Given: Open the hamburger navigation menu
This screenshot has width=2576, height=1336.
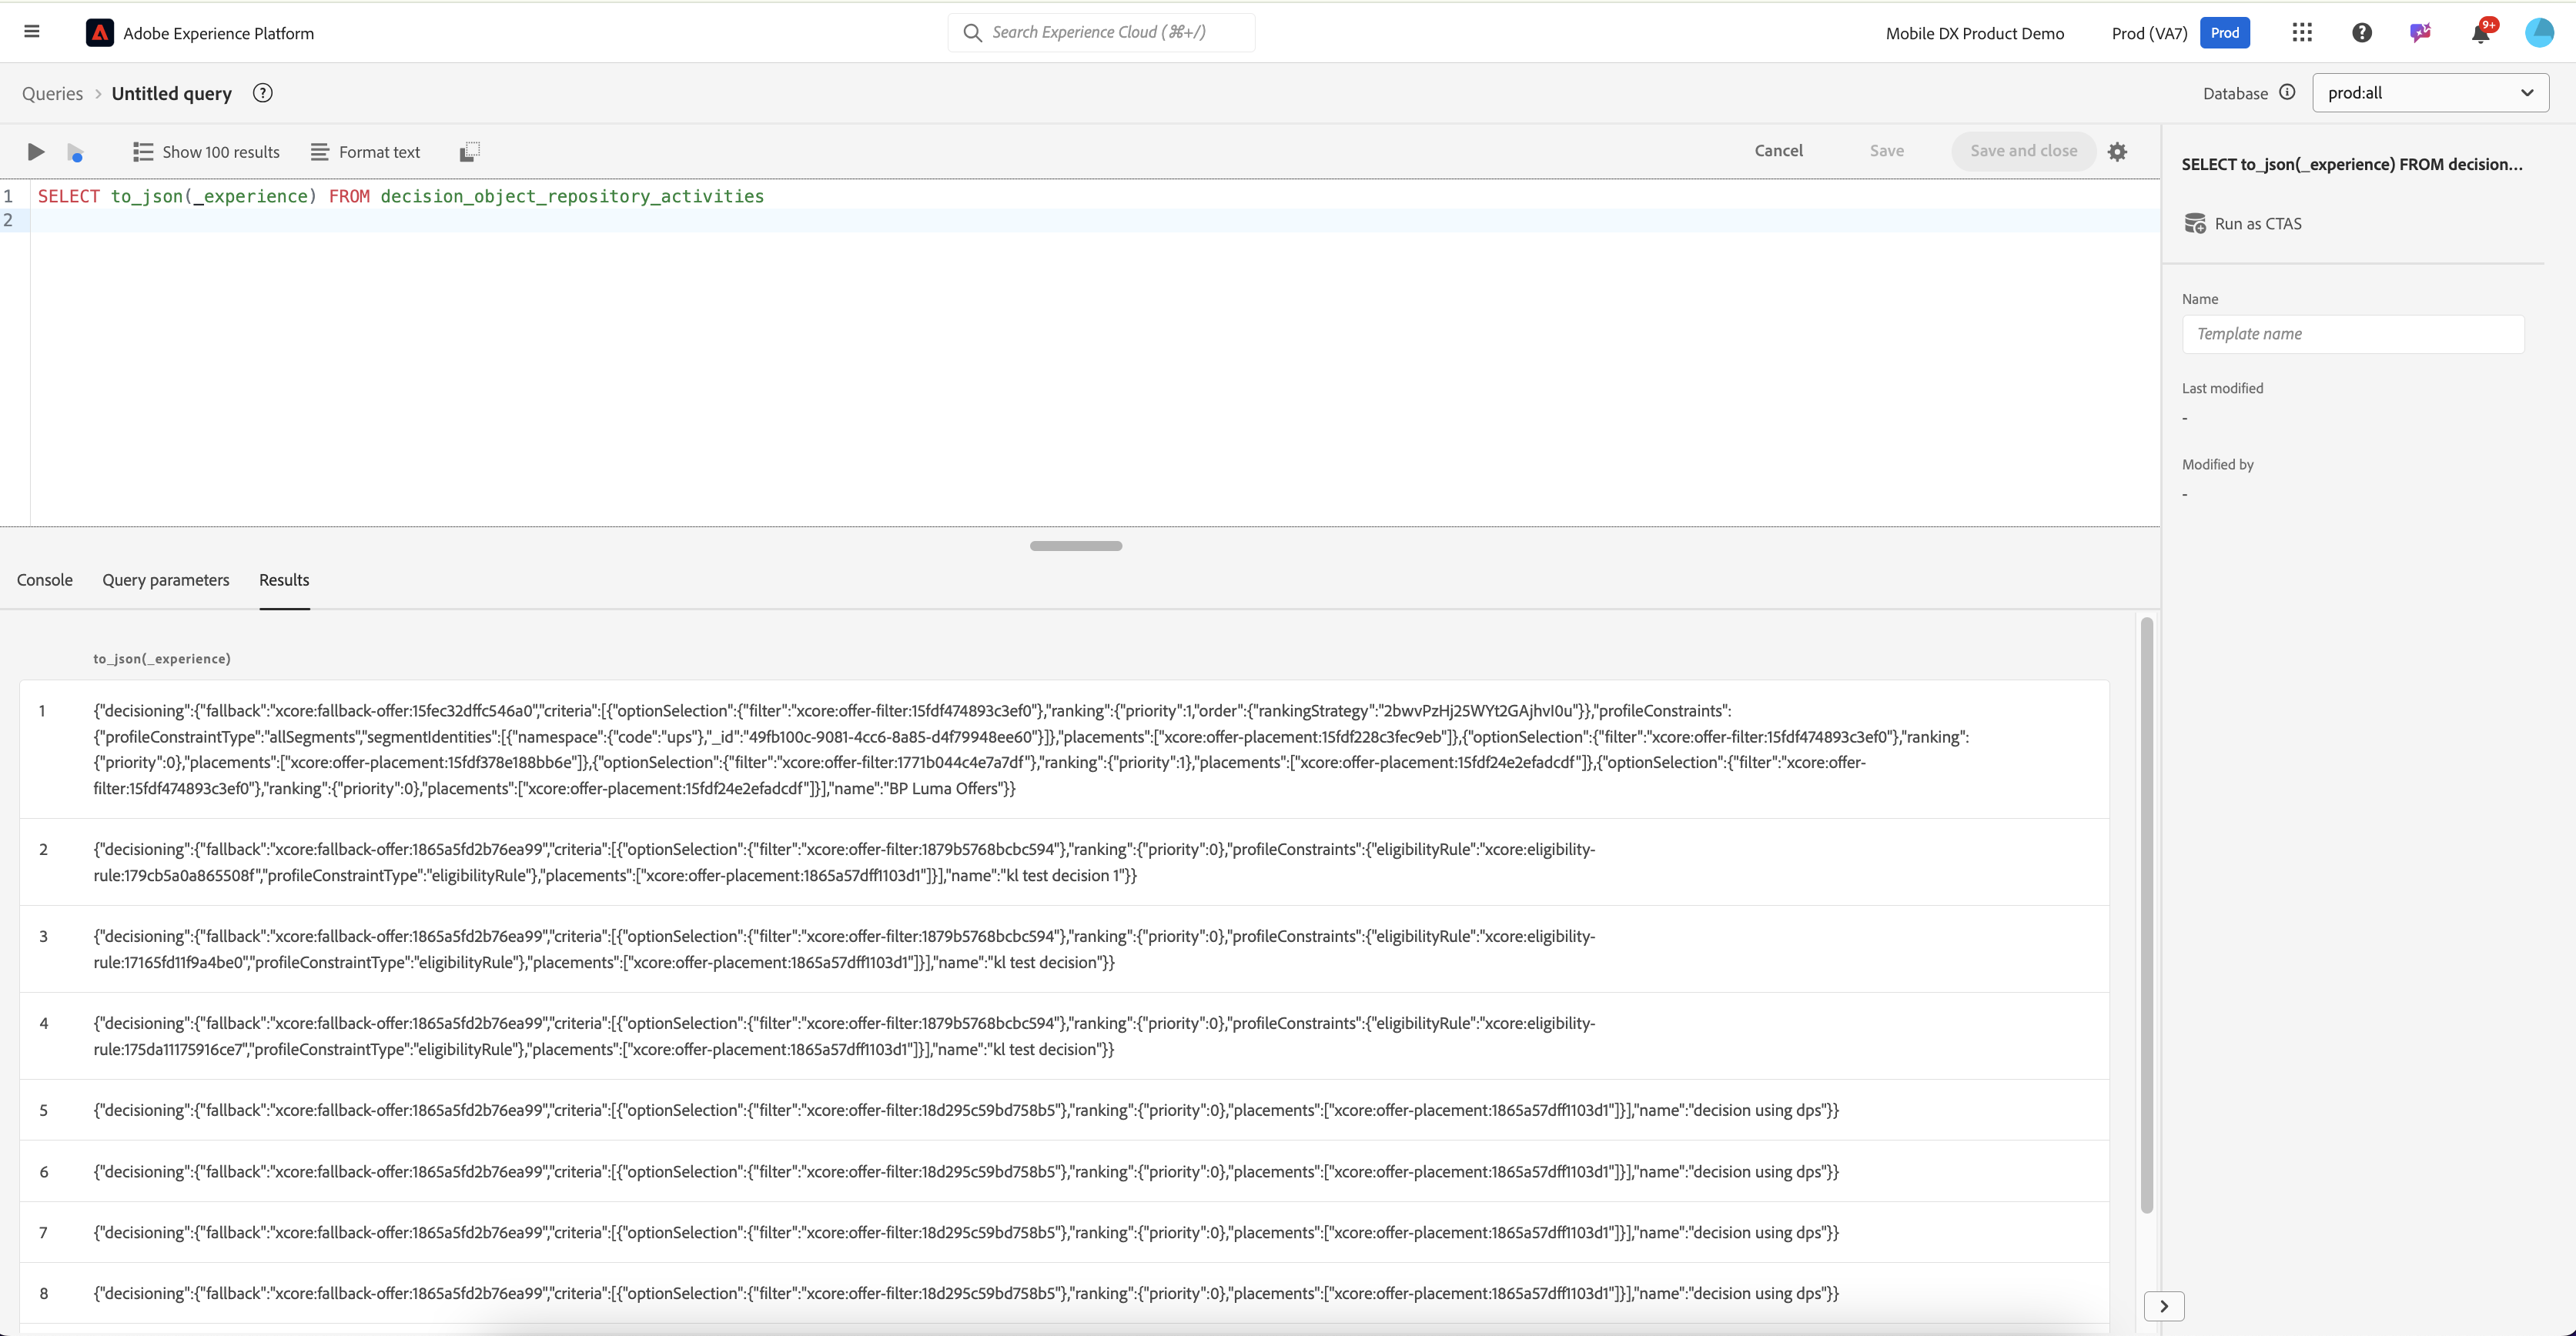Looking at the screenshot, I should pos(32,32).
